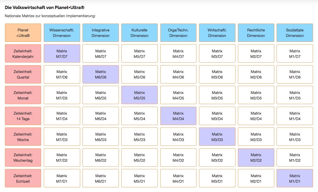Click cell Matrix M6/D2
The image size is (318, 192).
[101, 157]
